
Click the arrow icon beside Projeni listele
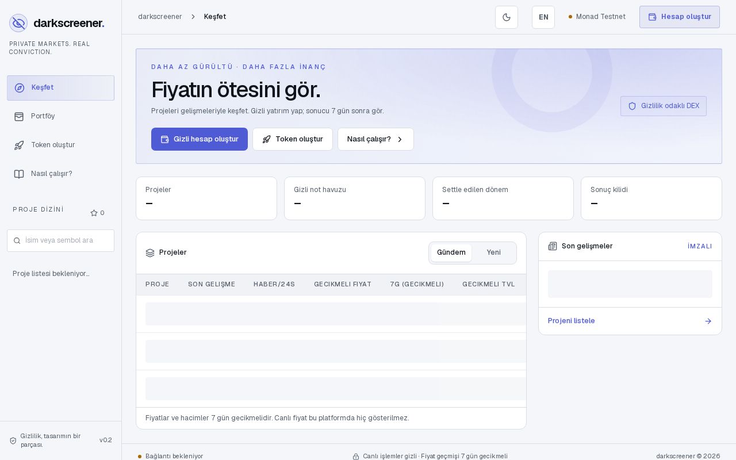[708, 321]
